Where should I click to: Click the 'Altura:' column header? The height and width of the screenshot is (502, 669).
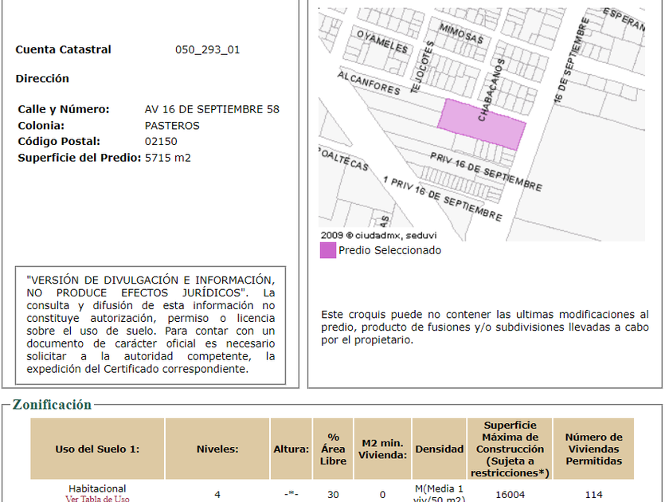(291, 449)
